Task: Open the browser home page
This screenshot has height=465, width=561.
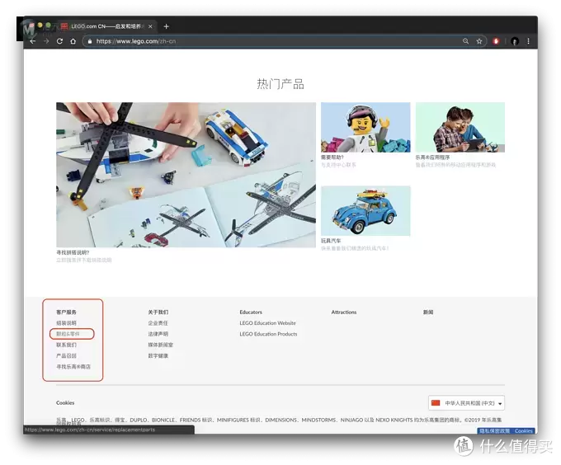Action: pos(73,41)
